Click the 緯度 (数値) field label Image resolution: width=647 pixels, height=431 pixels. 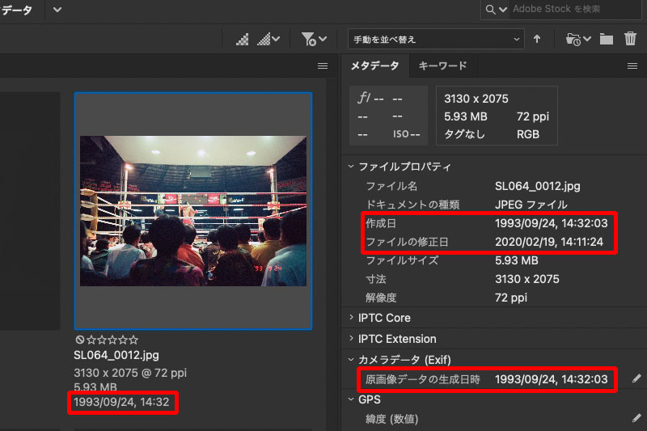(391, 419)
